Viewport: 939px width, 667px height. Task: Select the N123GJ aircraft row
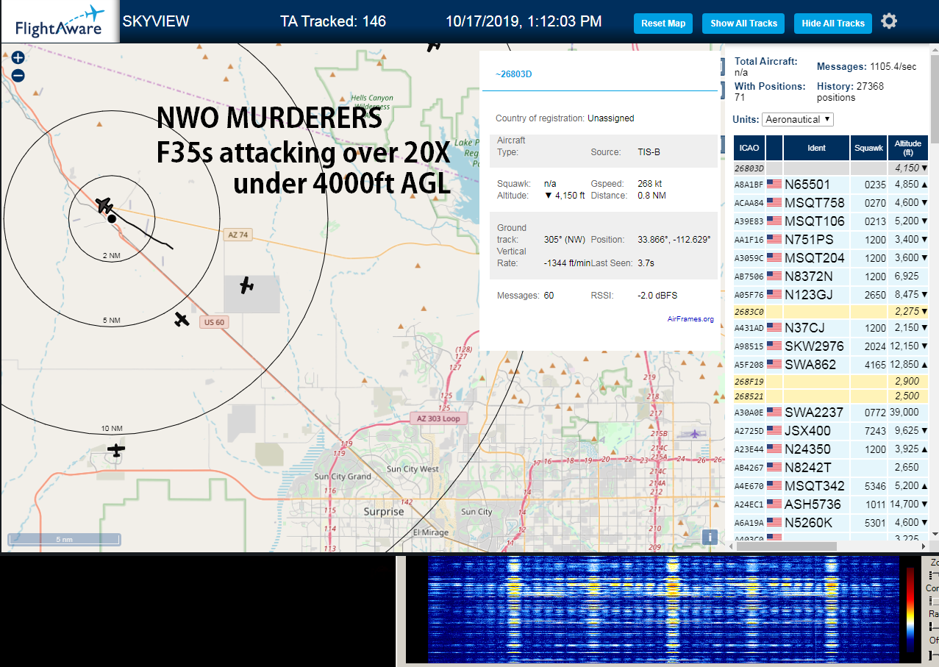click(x=831, y=295)
